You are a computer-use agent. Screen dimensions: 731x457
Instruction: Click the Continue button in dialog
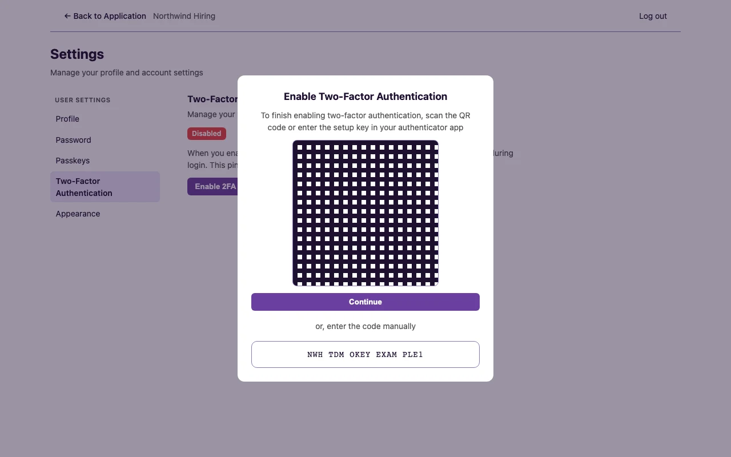coord(365,302)
